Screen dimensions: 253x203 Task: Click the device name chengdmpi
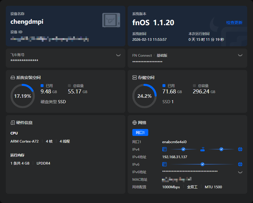click(x=27, y=21)
